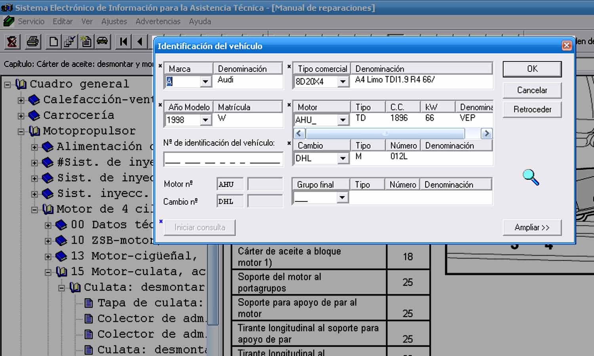
Task: Click the Ampliar >> button
Action: pos(532,227)
